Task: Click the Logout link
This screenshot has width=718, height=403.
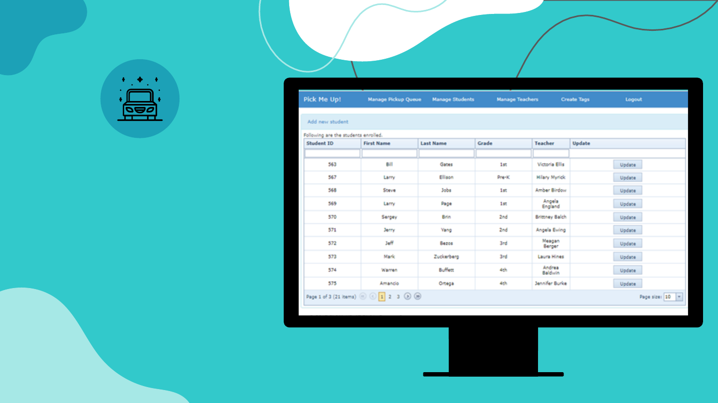Action: (x=633, y=100)
